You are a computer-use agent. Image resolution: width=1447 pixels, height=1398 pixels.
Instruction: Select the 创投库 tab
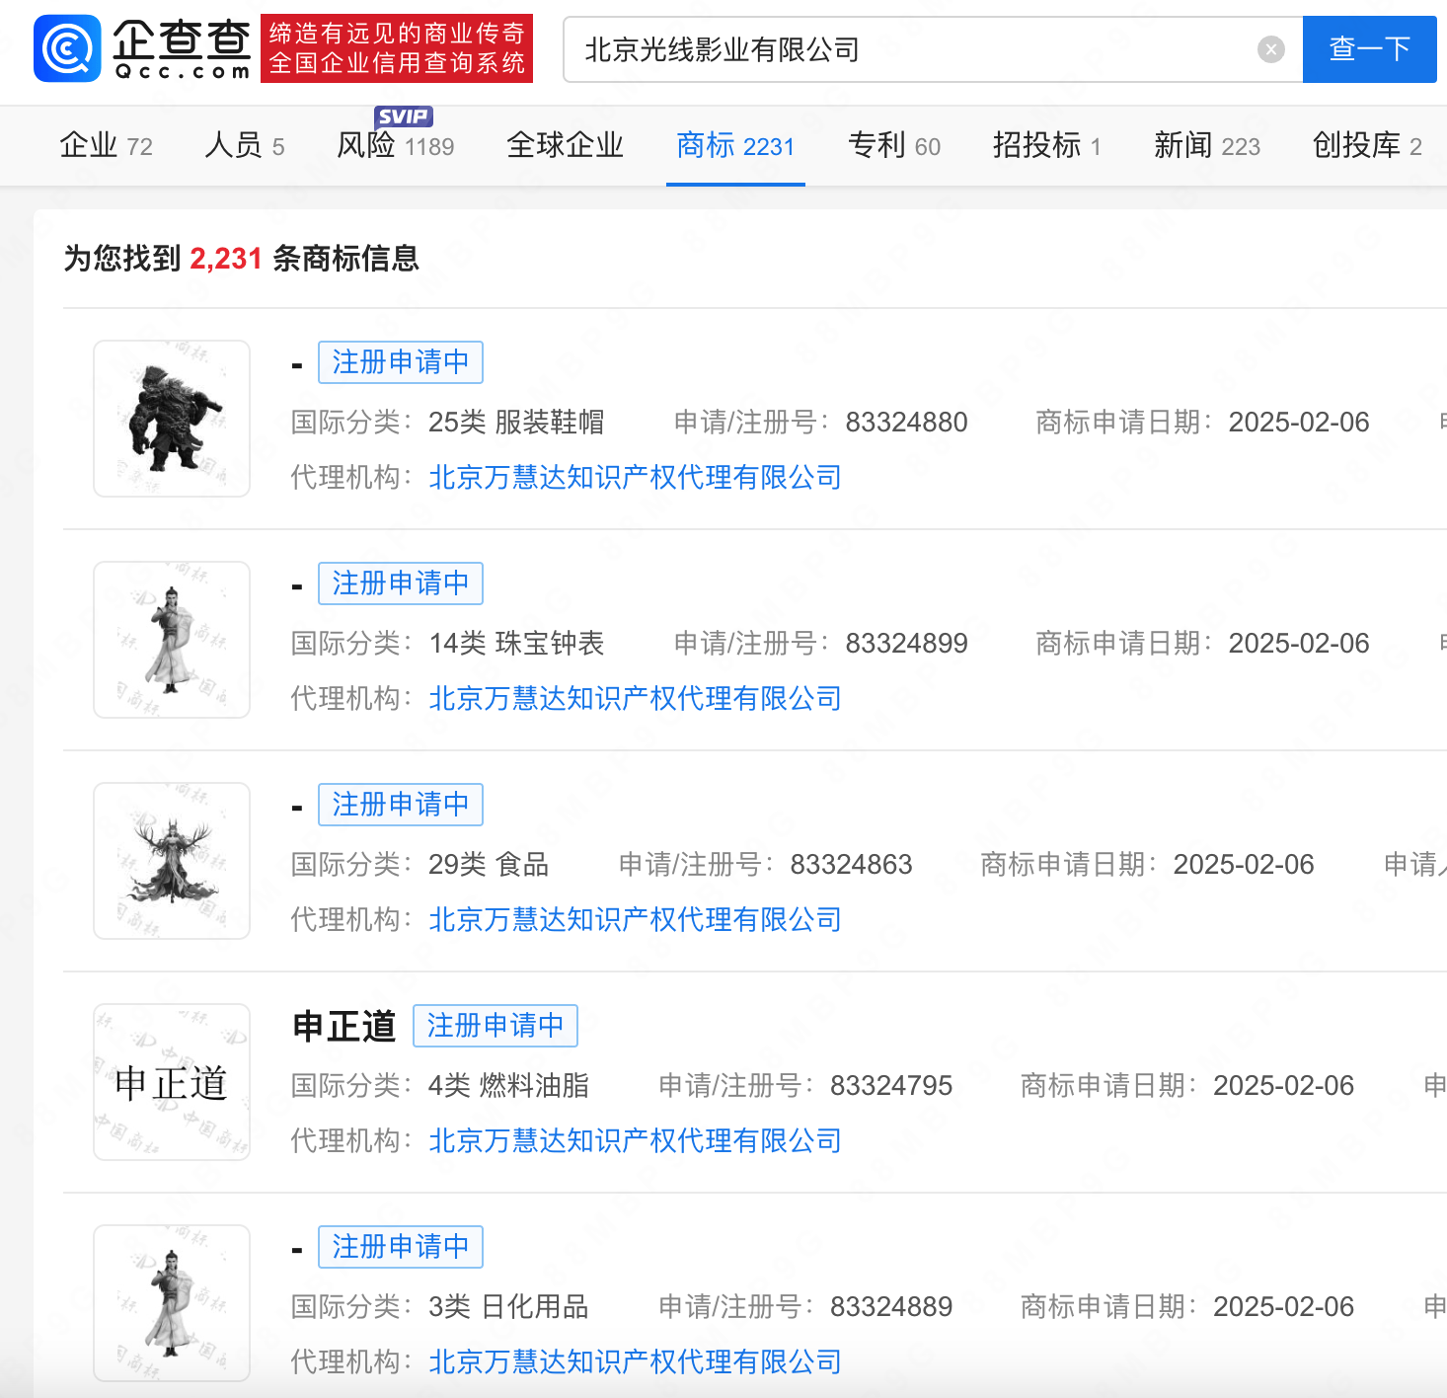click(1366, 146)
